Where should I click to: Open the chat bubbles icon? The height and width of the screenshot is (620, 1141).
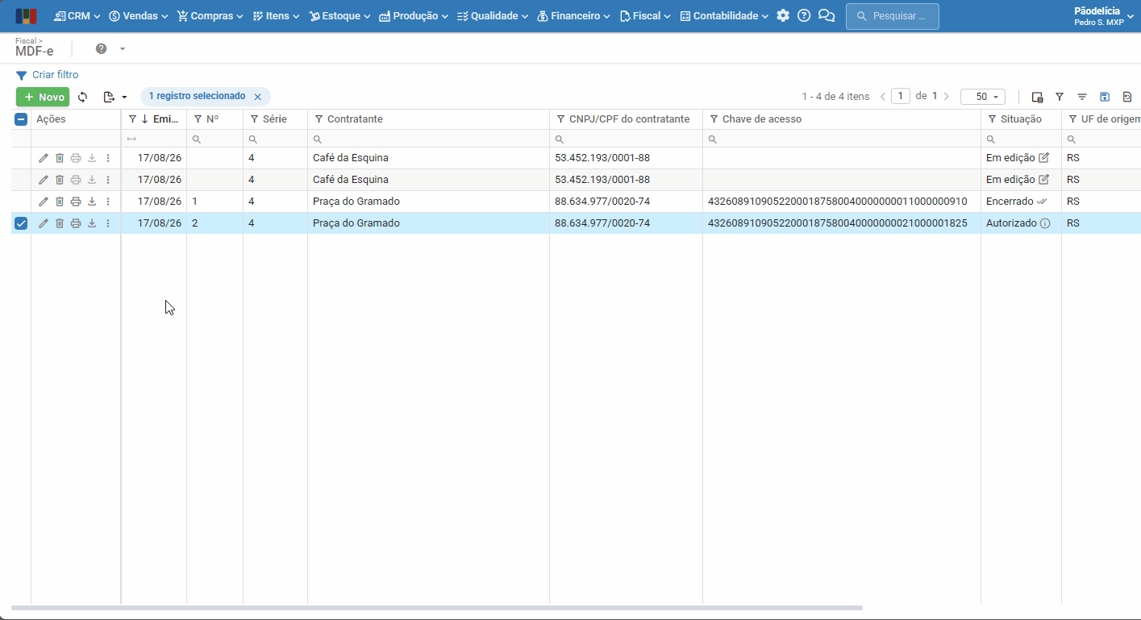(826, 15)
